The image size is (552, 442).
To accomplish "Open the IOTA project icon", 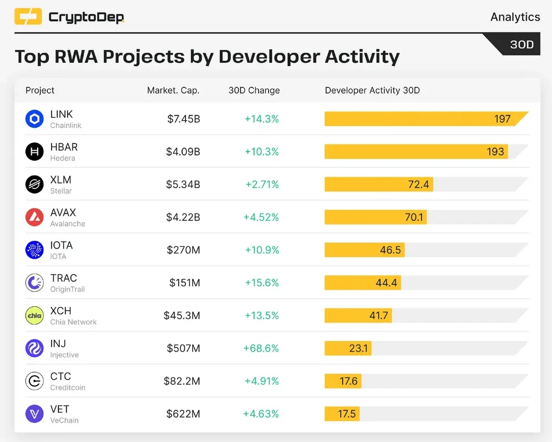I will pos(34,250).
